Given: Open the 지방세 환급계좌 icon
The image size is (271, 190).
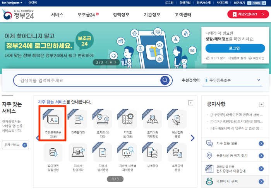Looking at the screenshot, I should (78, 153).
